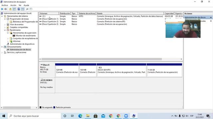This screenshot has height=119, width=213.
Task: Sort by the Tipo column header
Action: coord(74,13)
